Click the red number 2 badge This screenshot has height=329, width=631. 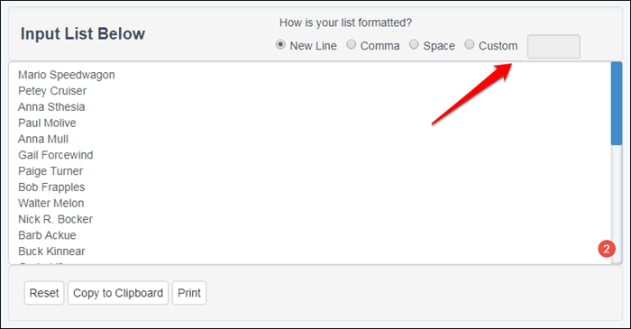(607, 249)
